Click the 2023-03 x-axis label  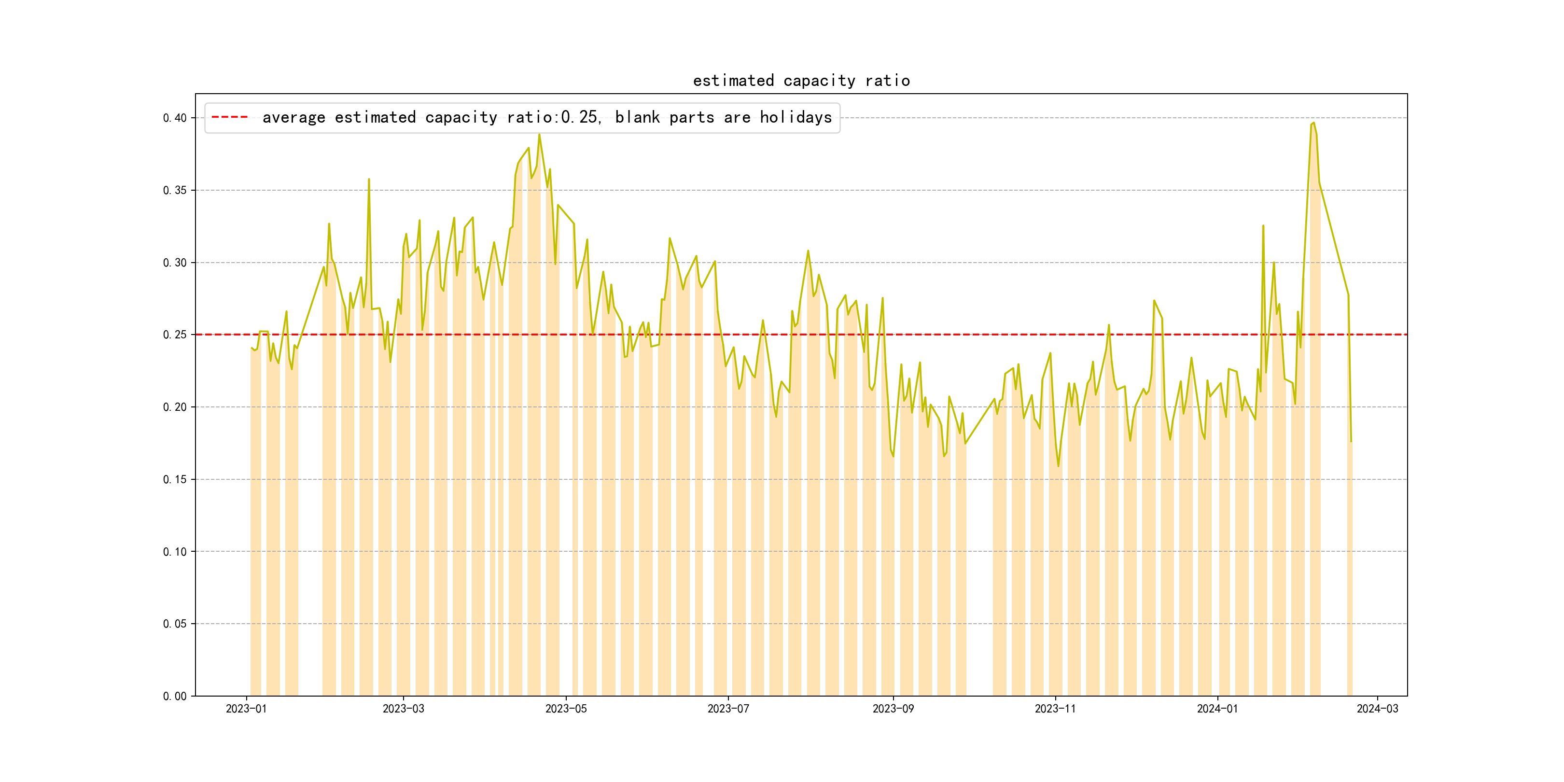pos(403,709)
